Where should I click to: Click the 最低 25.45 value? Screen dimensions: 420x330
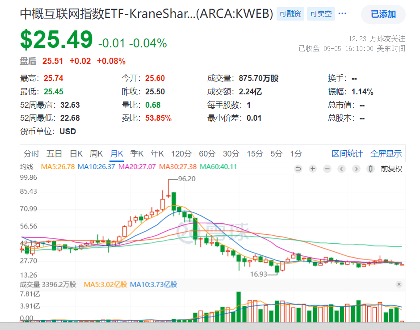53,92
